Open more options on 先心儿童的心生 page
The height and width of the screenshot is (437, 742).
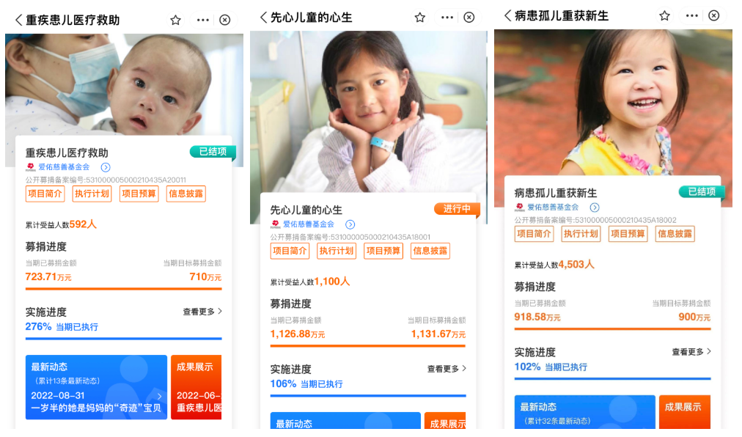(x=447, y=18)
